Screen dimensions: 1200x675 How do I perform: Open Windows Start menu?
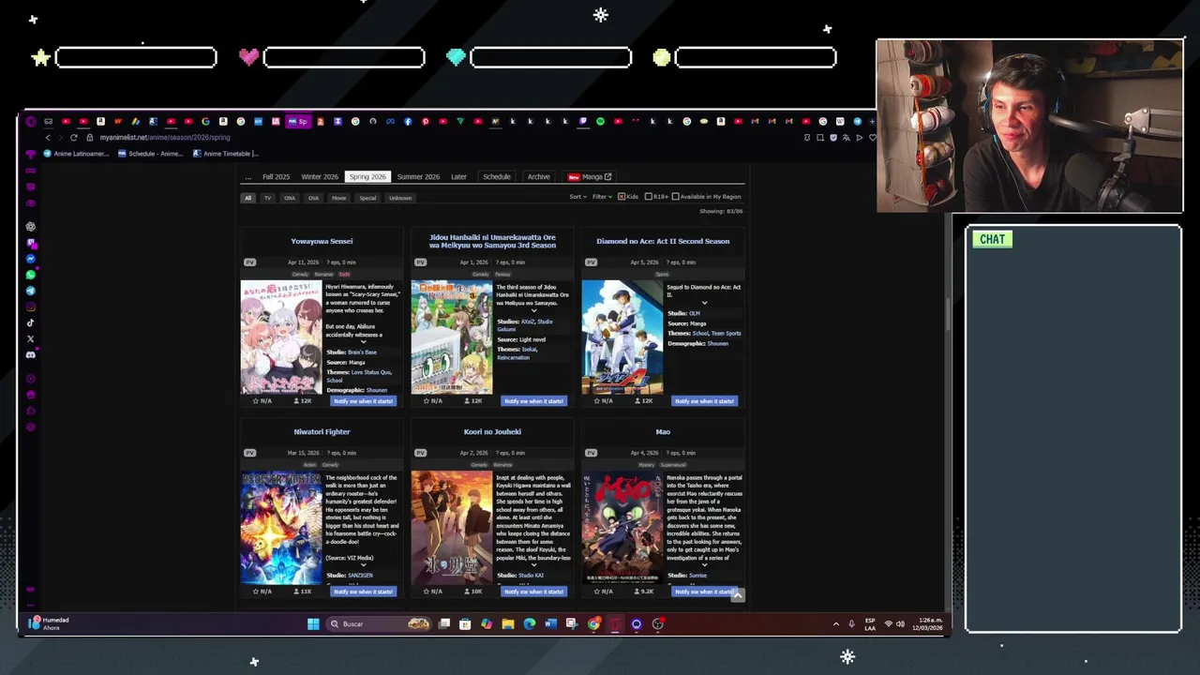313,623
